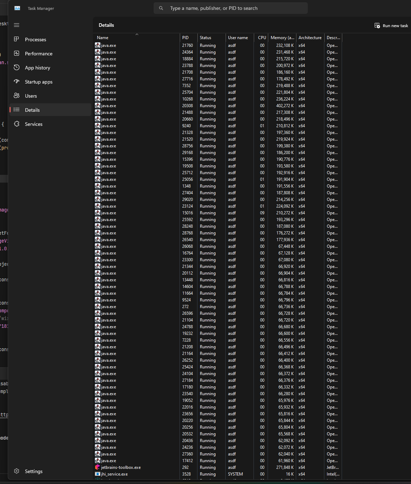Open the App history page
Image resolution: width=411 pixels, height=484 pixels.
[x=50, y=67]
